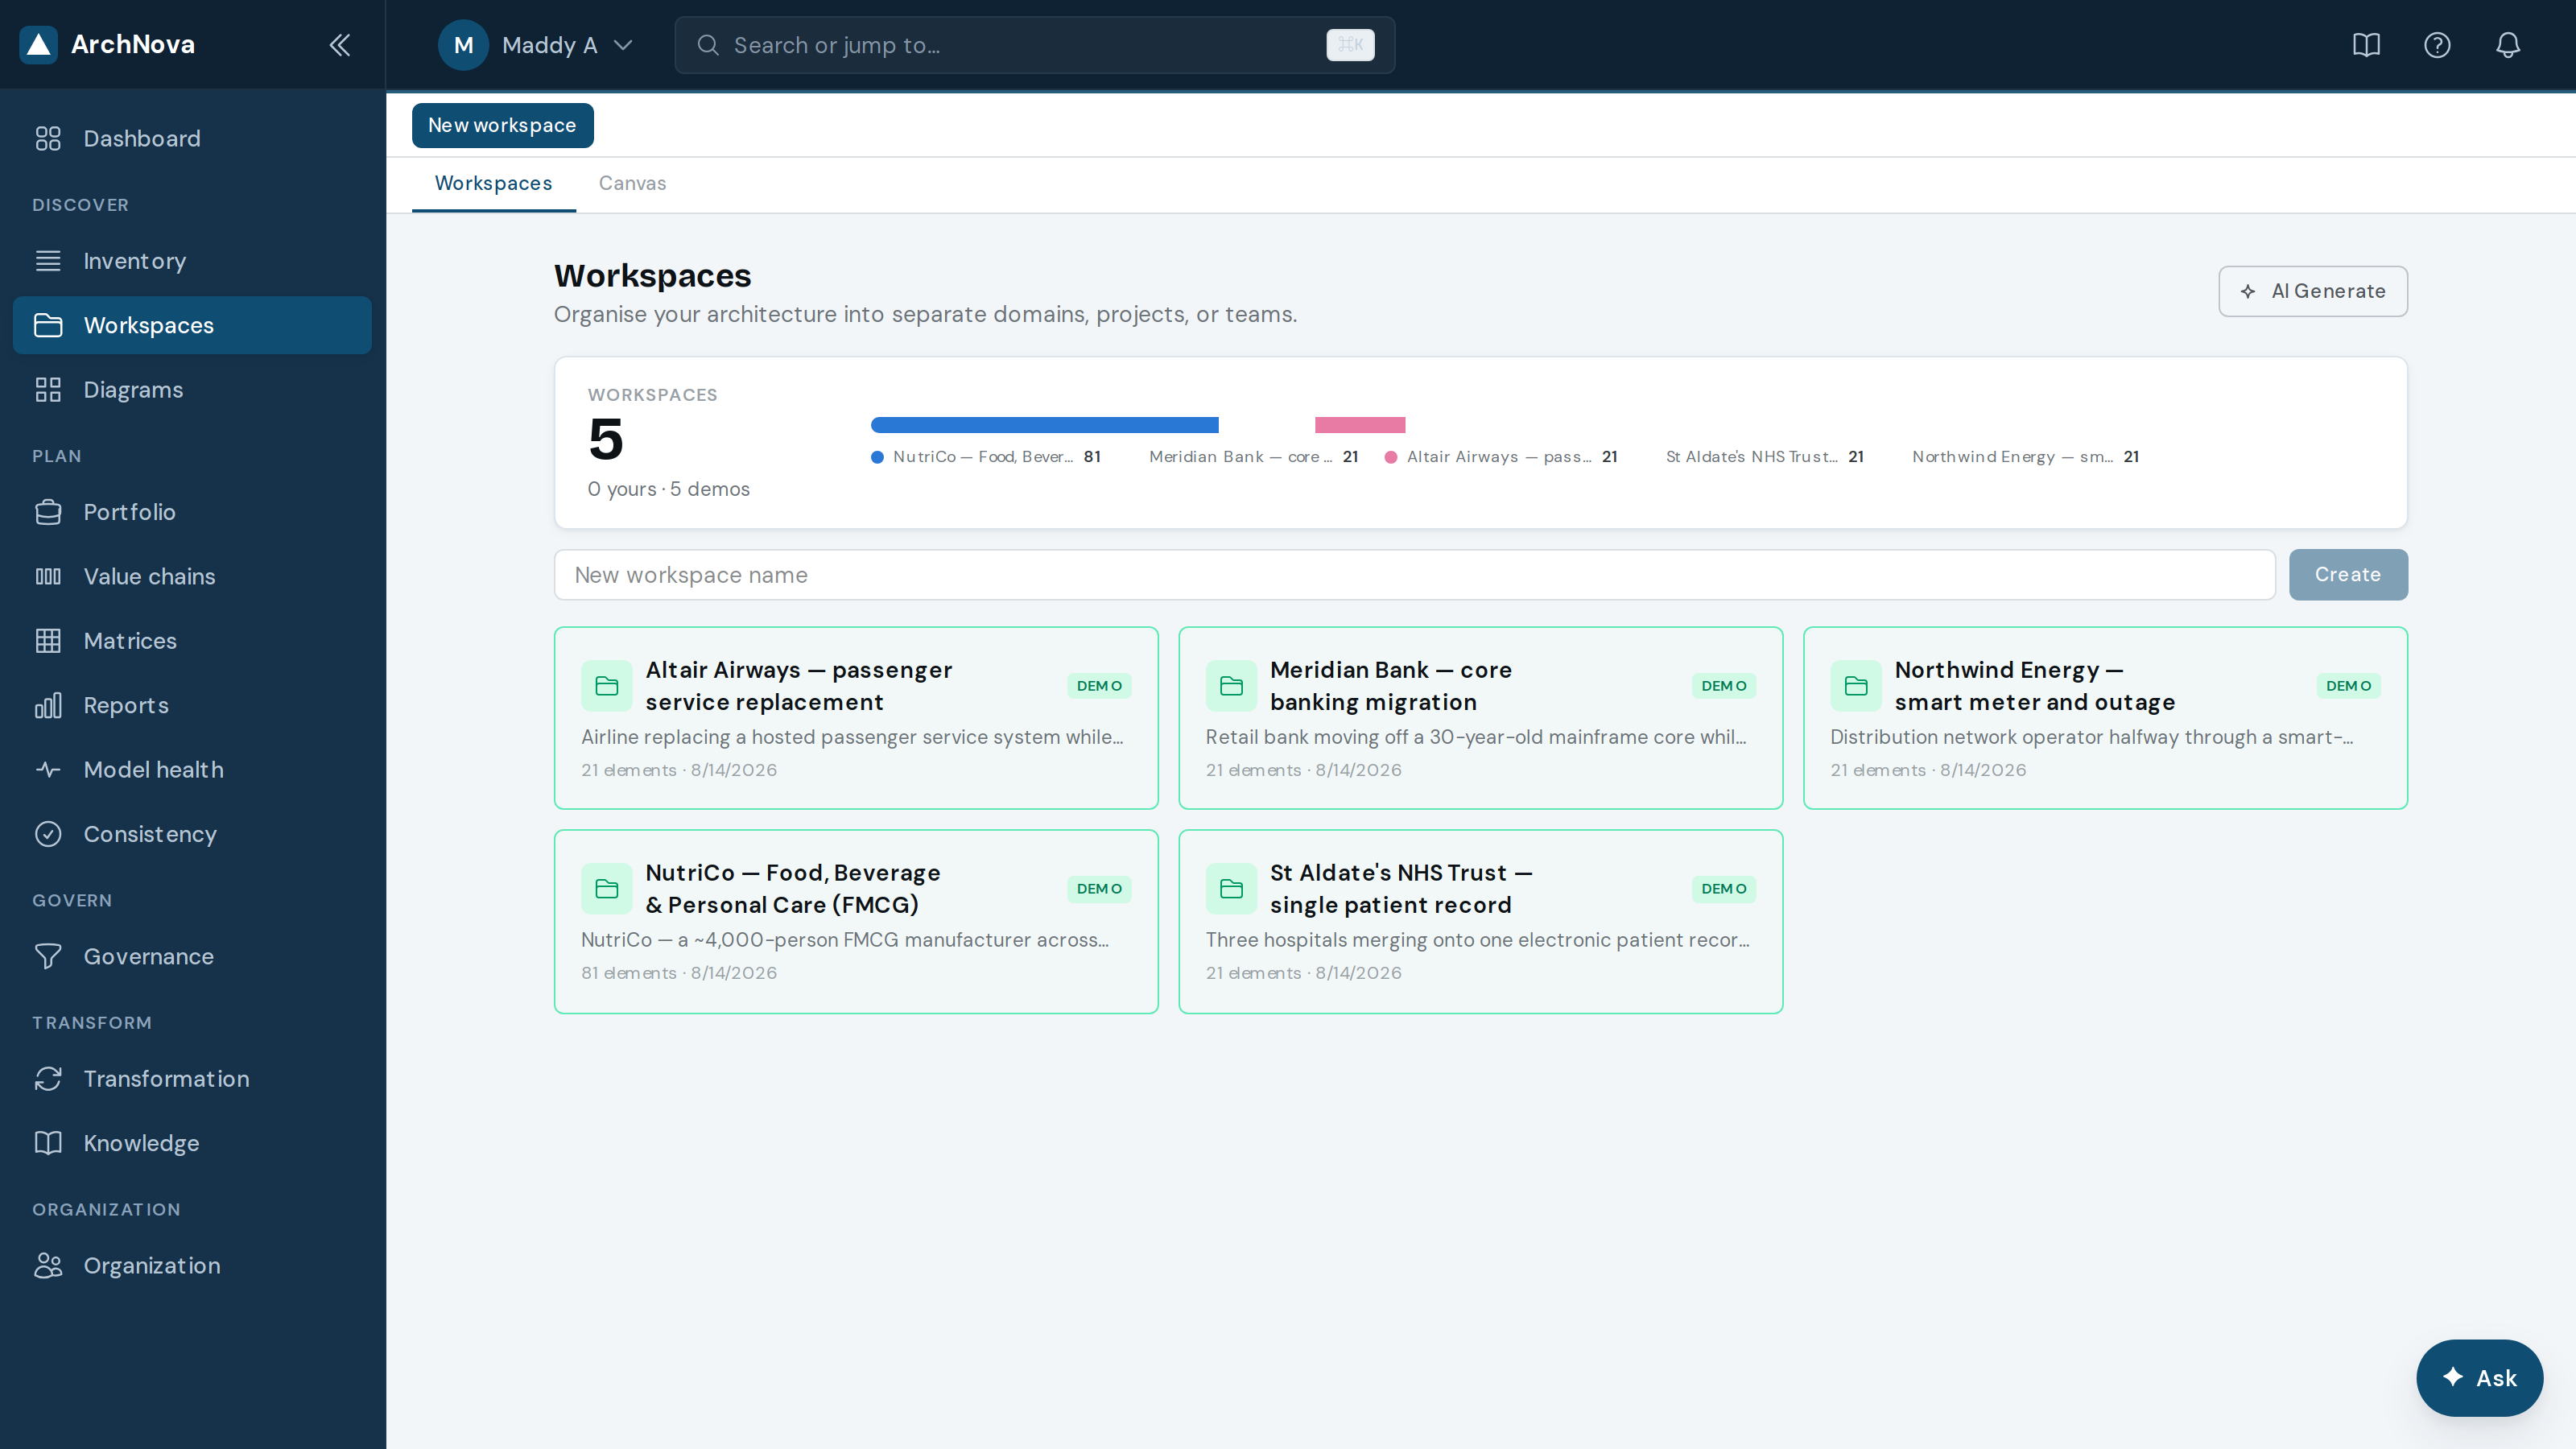This screenshot has width=2576, height=1449.
Task: Click the Model health pulse icon
Action: 48,770
